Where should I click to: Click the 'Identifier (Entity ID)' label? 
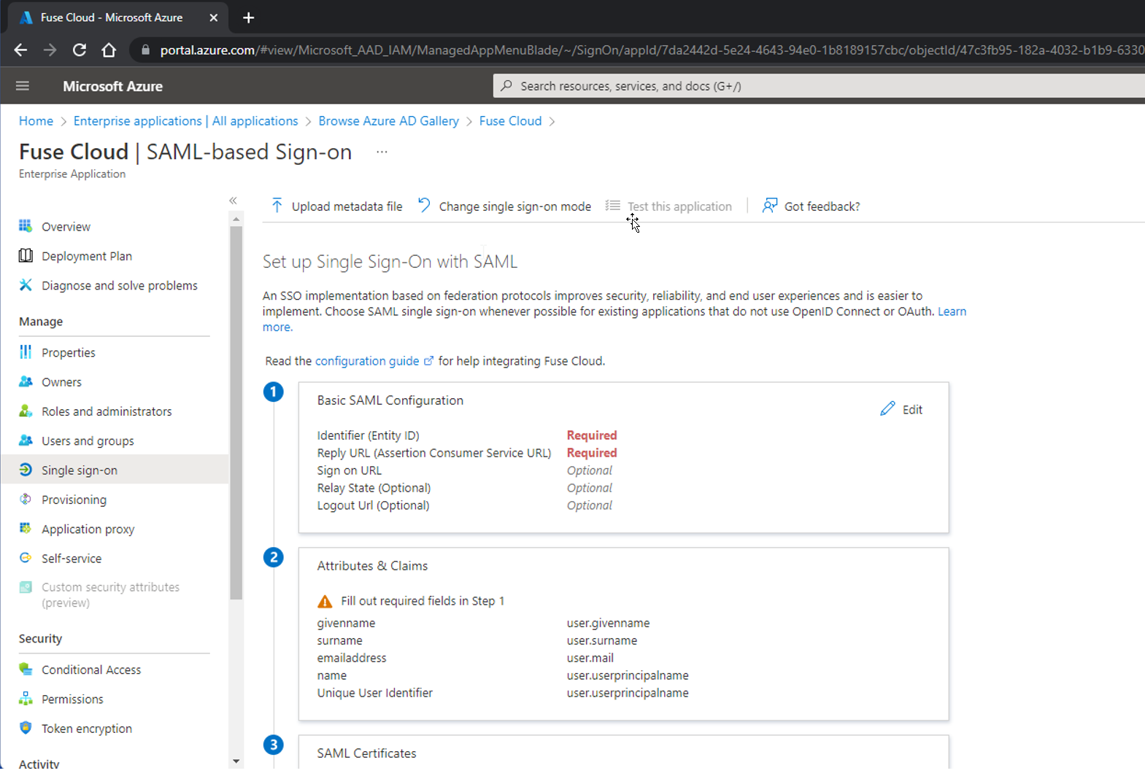[368, 435]
